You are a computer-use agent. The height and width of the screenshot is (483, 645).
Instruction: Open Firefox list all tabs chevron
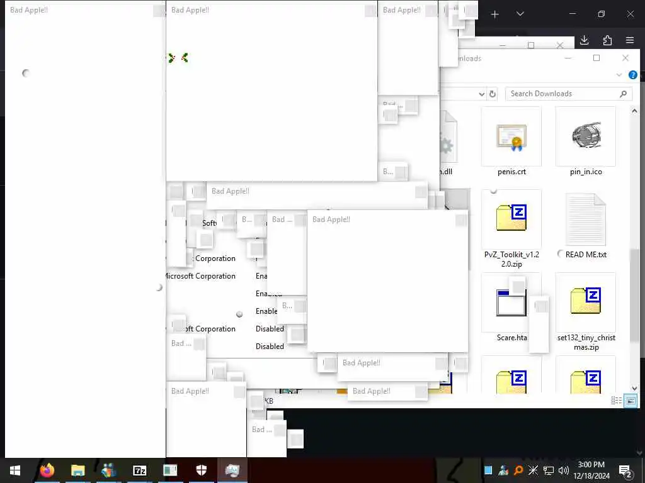click(520, 14)
